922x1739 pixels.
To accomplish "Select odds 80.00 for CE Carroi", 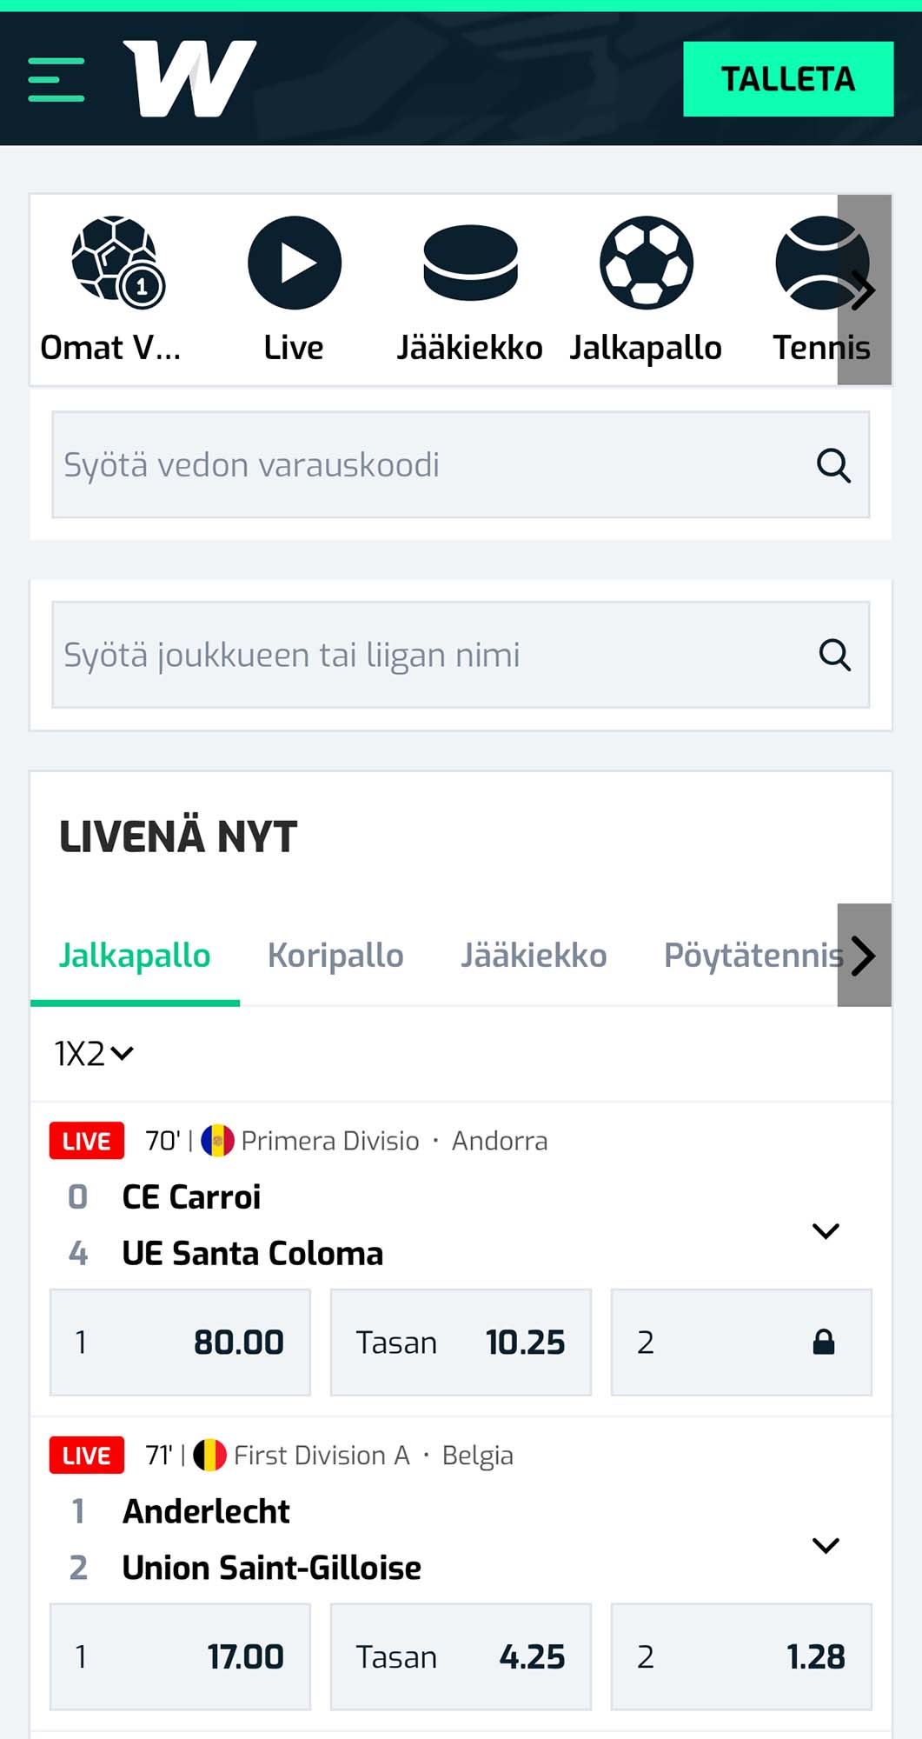I will pyautogui.click(x=180, y=1343).
